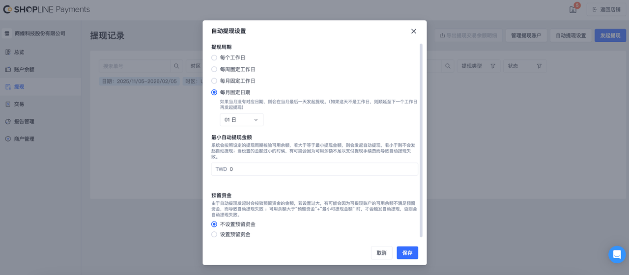Select the 每周固定工作日 radio option
The height and width of the screenshot is (275, 629).
[x=214, y=69]
